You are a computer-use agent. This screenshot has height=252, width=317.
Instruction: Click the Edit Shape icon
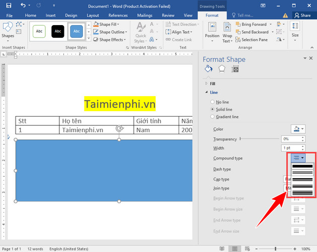(19, 24)
